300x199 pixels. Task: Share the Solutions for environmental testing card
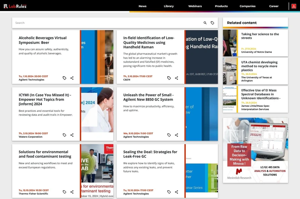click(72, 192)
